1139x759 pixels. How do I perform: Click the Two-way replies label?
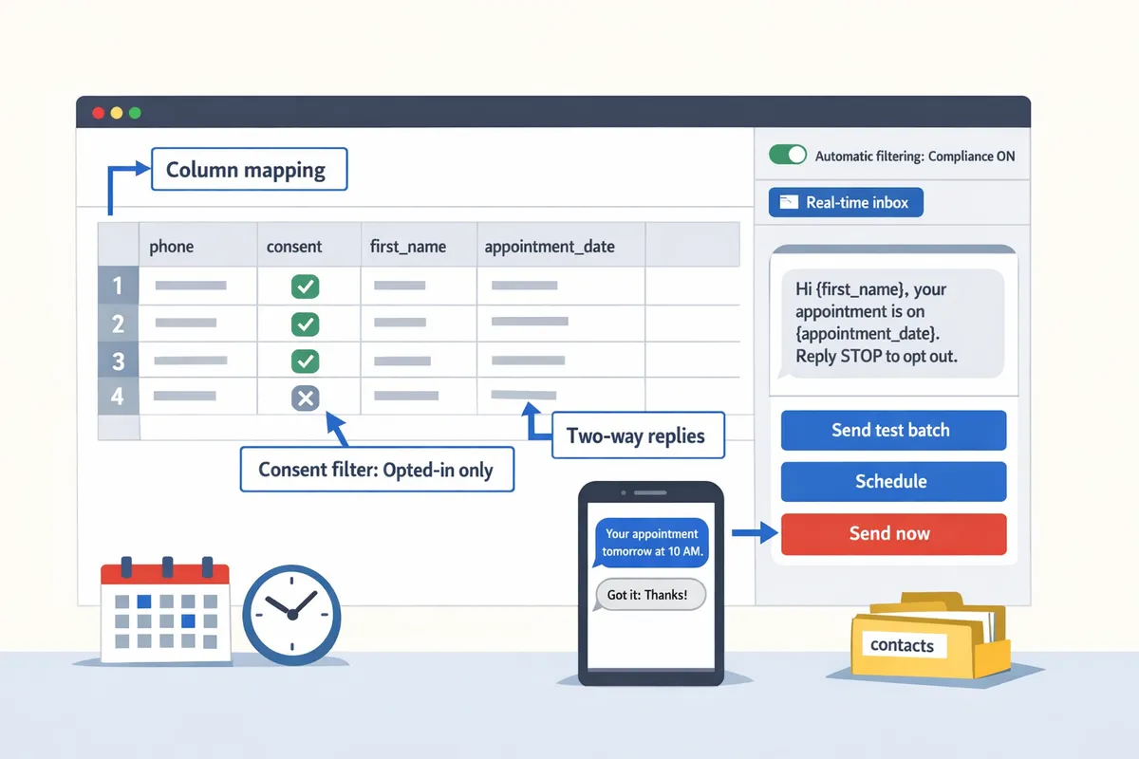(x=638, y=435)
